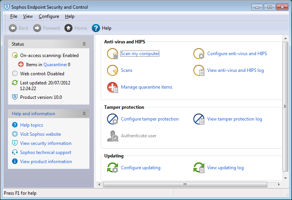Click the Forward arrow icon in the toolbar

37,28
